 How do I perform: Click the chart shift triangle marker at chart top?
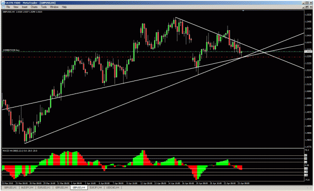pyautogui.click(x=243, y=11)
